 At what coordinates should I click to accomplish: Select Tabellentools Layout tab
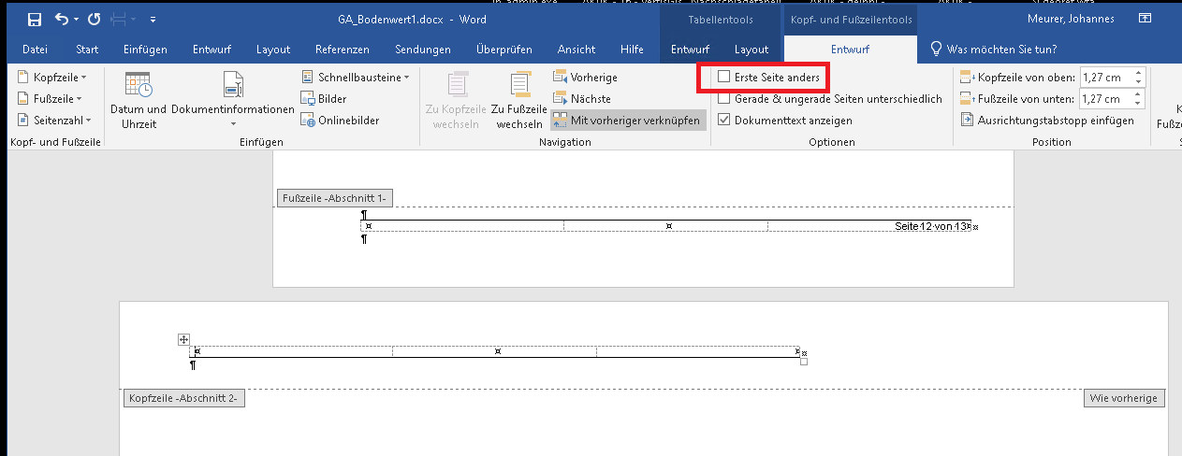[752, 50]
